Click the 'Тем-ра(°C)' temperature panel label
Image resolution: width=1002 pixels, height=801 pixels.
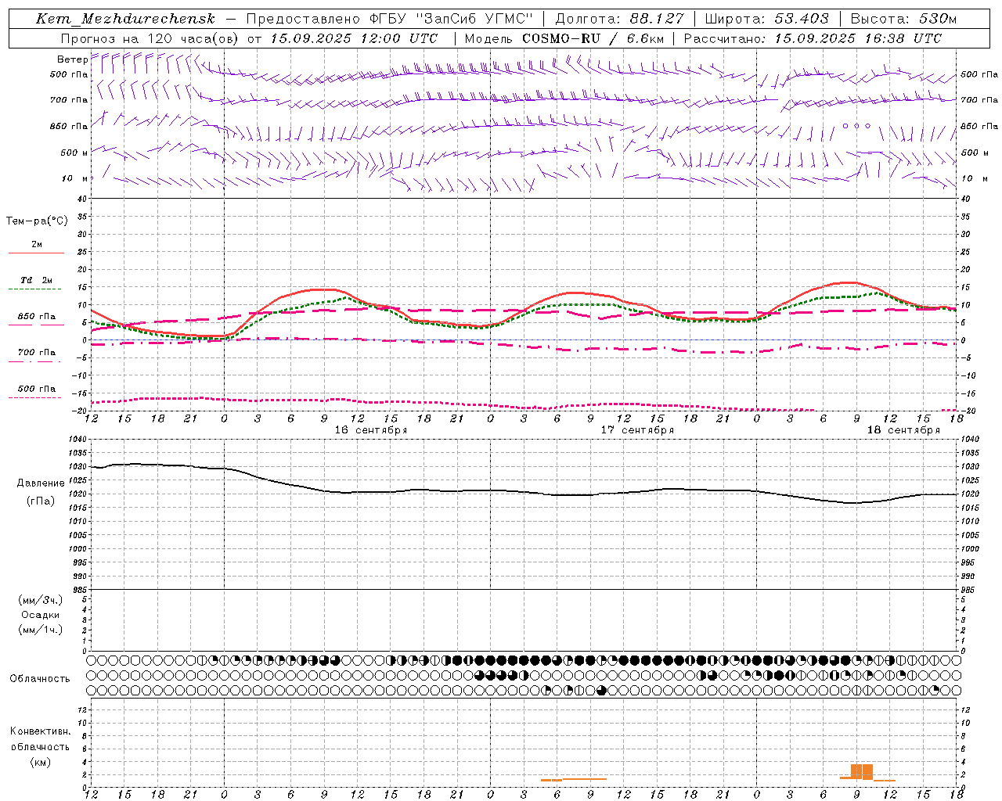point(37,221)
